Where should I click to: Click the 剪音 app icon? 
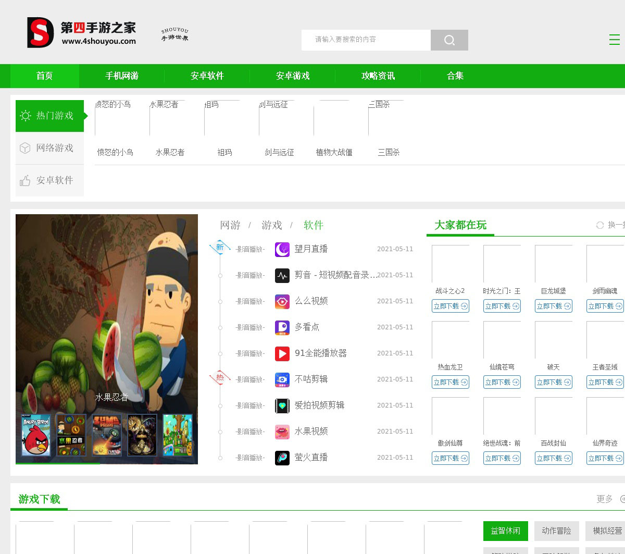click(x=282, y=275)
